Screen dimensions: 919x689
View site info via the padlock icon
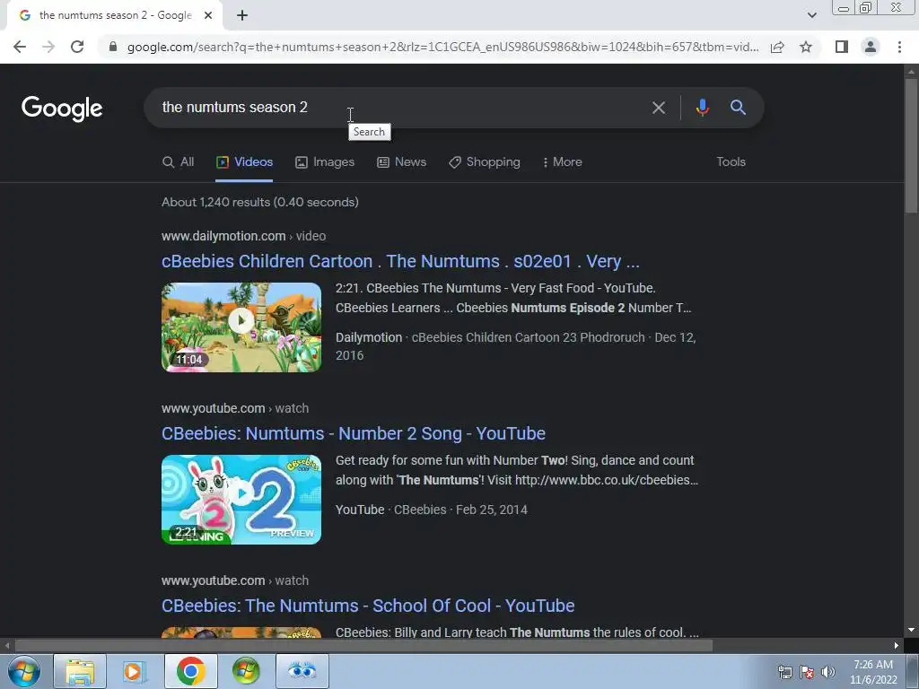tap(113, 47)
